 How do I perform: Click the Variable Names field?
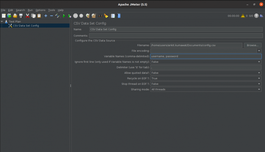206,56
